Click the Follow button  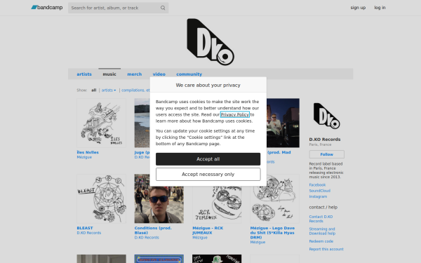[326, 154]
